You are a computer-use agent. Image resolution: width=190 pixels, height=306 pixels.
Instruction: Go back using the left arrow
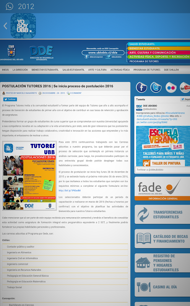click(x=5, y=26)
